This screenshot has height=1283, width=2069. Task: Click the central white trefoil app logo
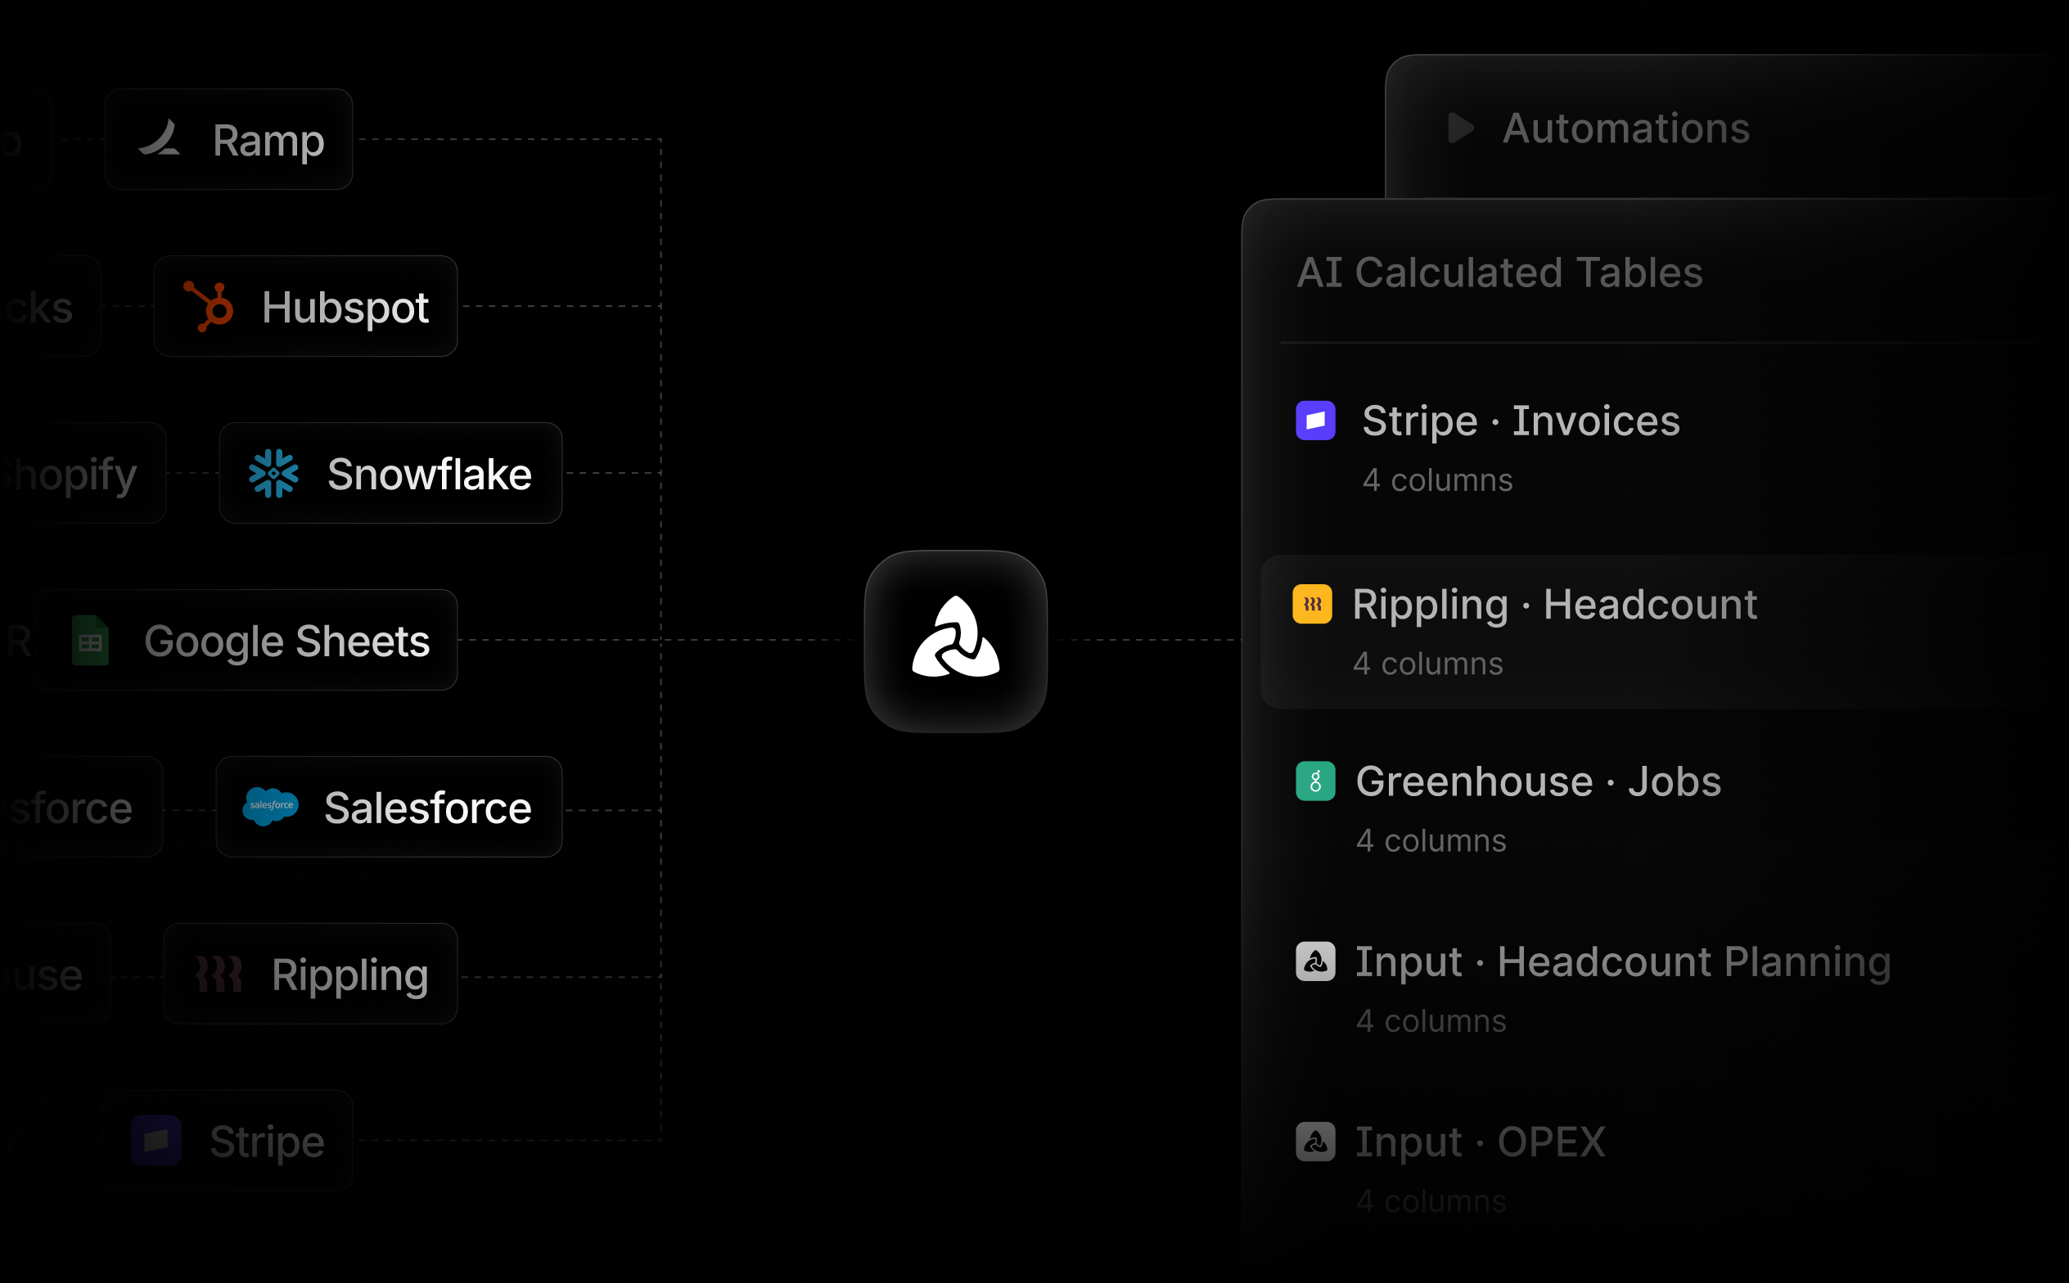pyautogui.click(x=956, y=641)
